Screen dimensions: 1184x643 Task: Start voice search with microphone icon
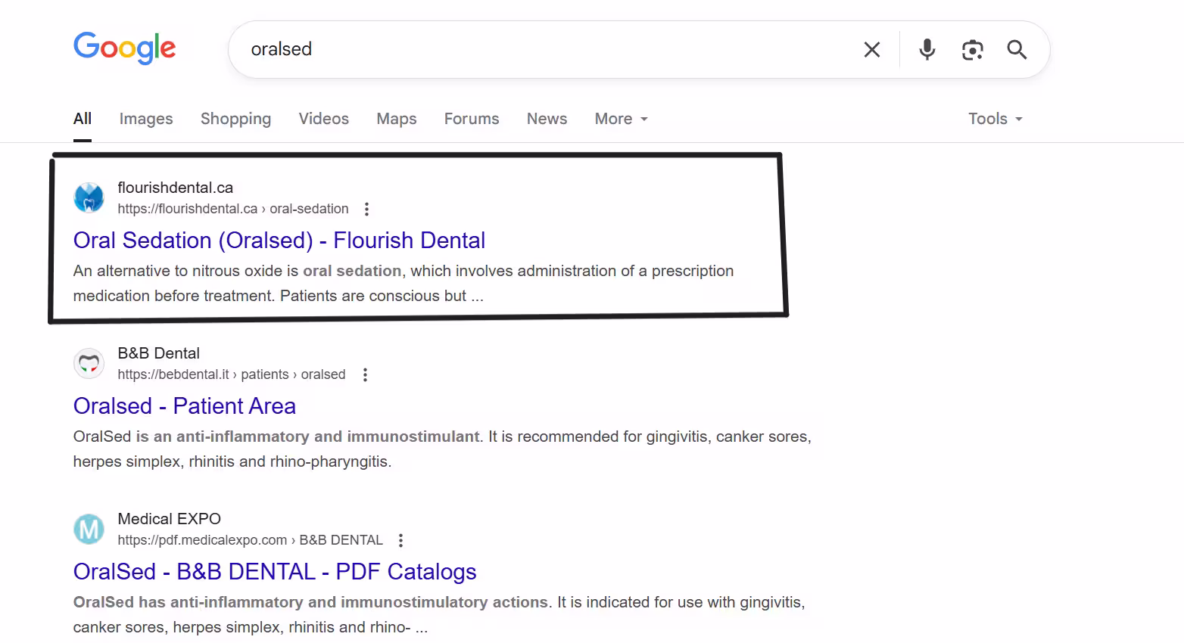(927, 50)
